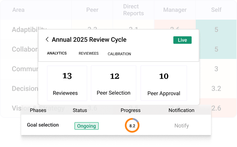
Task: Click the Goal selection phase row label
Action: coord(42,125)
